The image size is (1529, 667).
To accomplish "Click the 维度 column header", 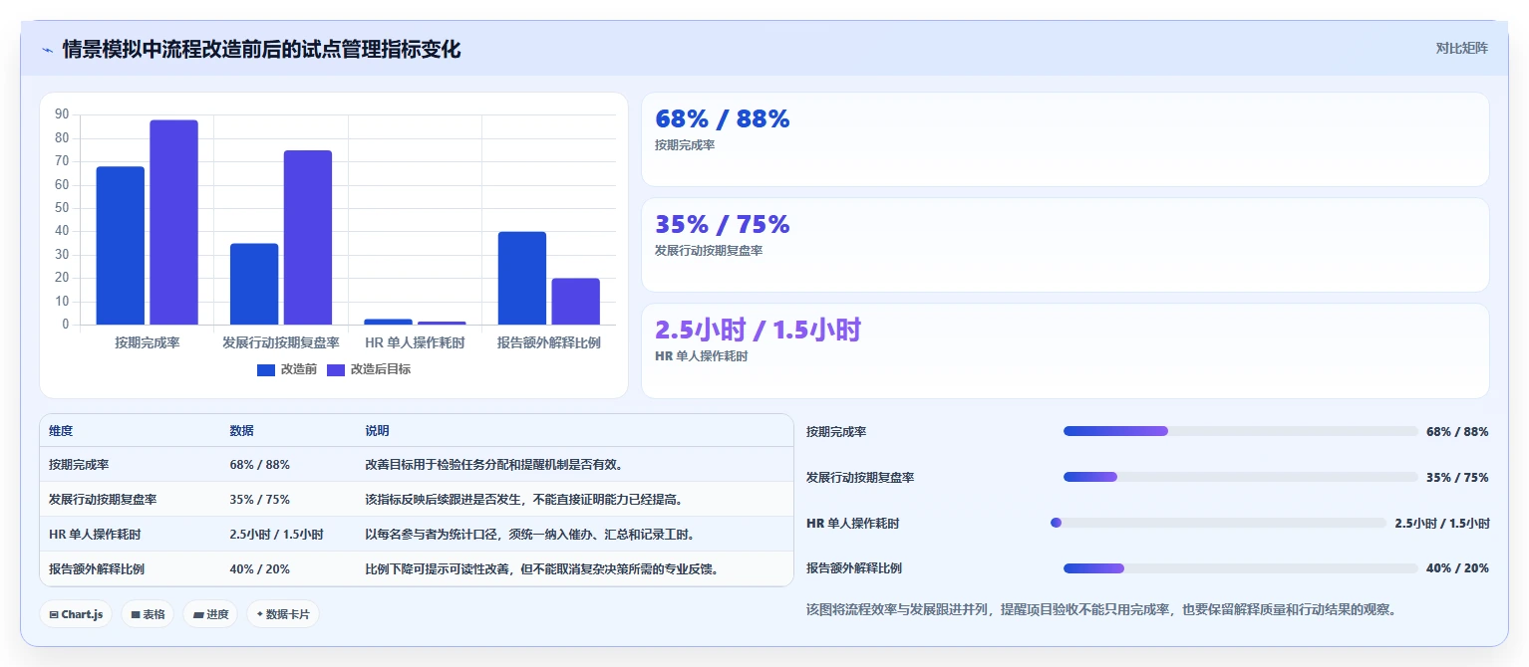I will pyautogui.click(x=61, y=431).
